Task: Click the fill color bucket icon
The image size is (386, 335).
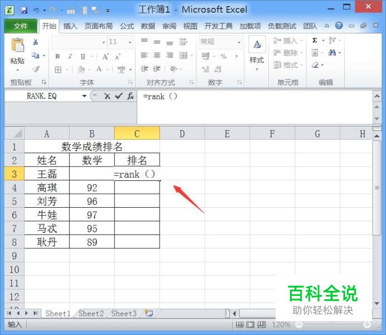Action: pyautogui.click(x=81, y=69)
